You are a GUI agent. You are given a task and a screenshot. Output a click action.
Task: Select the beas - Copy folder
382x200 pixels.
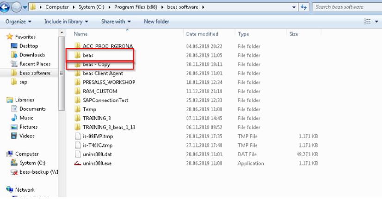click(96, 65)
